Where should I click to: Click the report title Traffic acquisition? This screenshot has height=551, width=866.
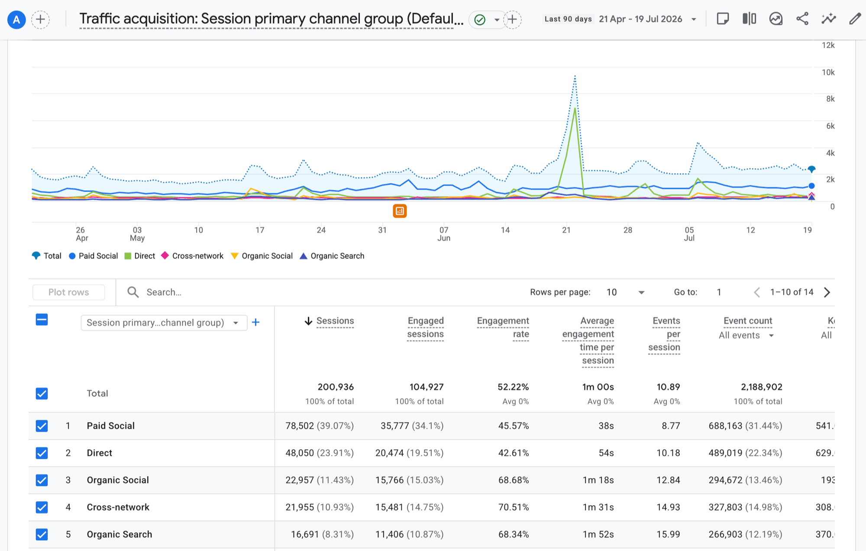pyautogui.click(x=271, y=19)
